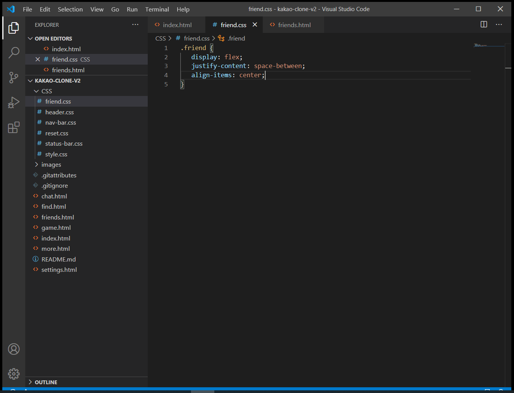
Task: Click the .friend selector on line 1
Action: [x=193, y=48]
